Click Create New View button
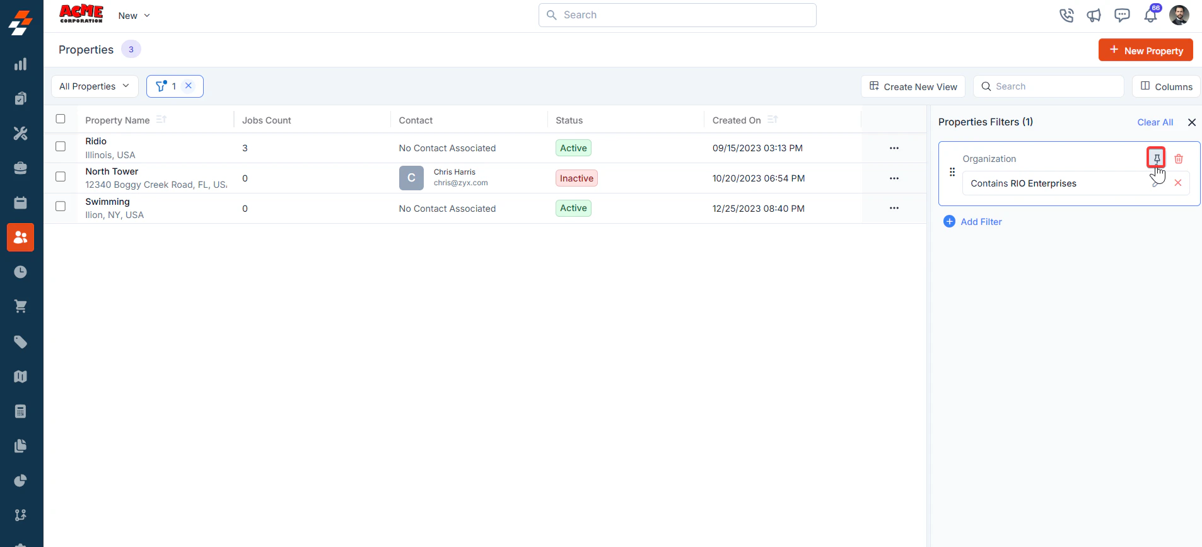The height and width of the screenshot is (547, 1202). pos(913,86)
